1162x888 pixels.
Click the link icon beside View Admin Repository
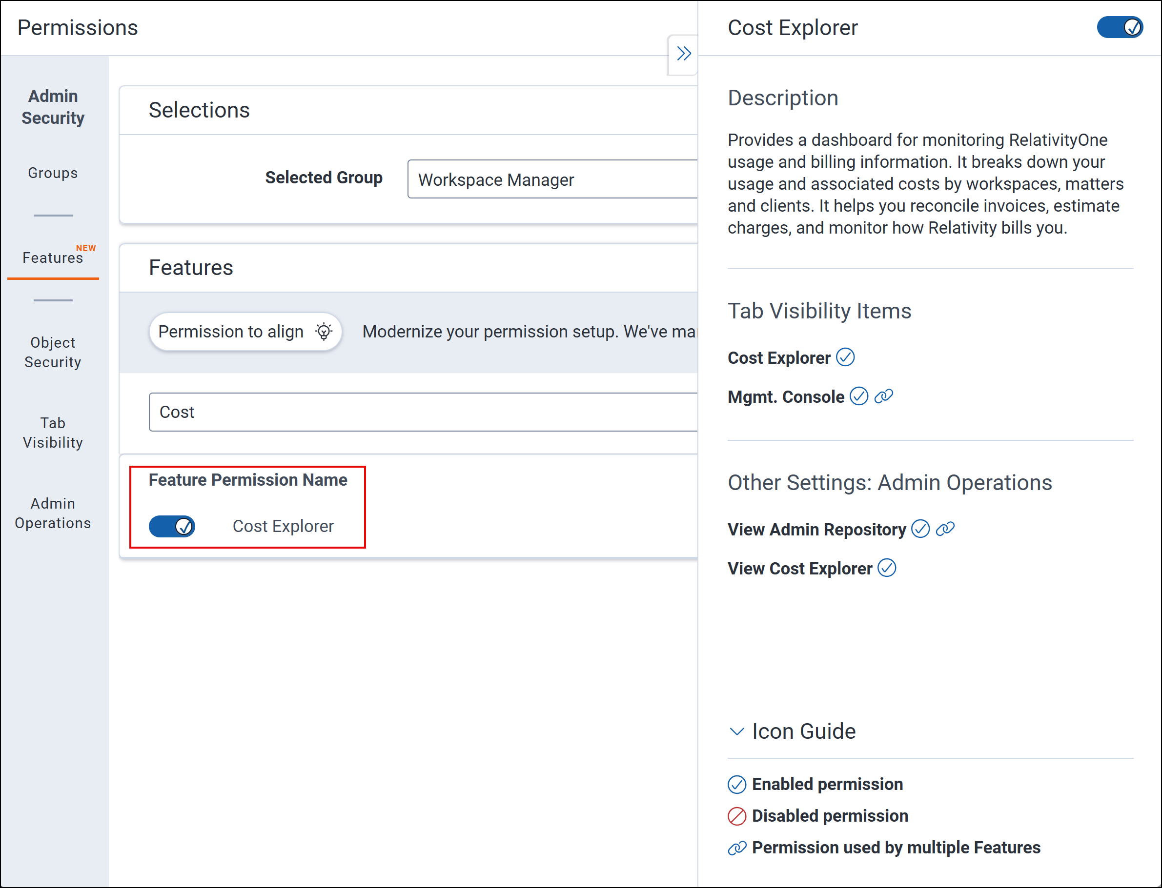tap(945, 529)
